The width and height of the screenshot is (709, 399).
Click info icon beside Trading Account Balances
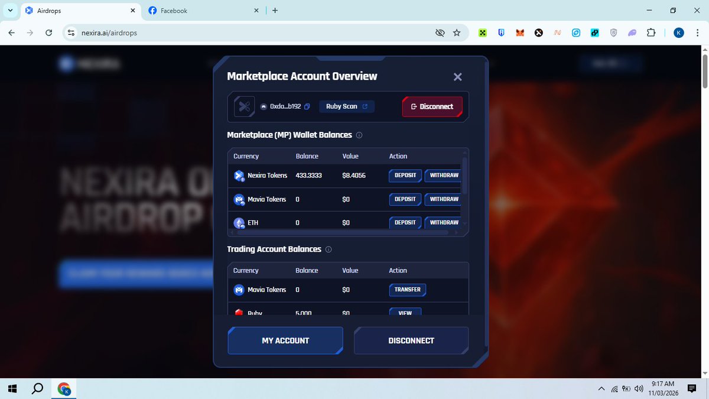[x=329, y=249]
